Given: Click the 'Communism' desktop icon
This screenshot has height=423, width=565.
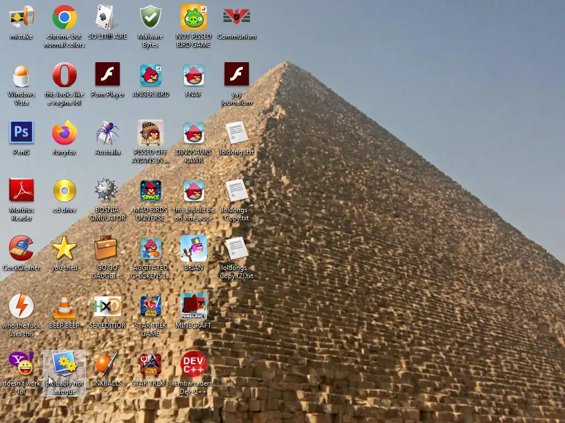Looking at the screenshot, I should coord(236,17).
